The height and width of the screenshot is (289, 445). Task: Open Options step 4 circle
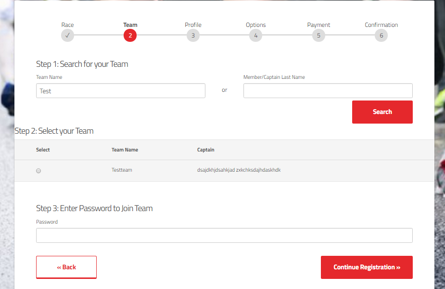[256, 36]
